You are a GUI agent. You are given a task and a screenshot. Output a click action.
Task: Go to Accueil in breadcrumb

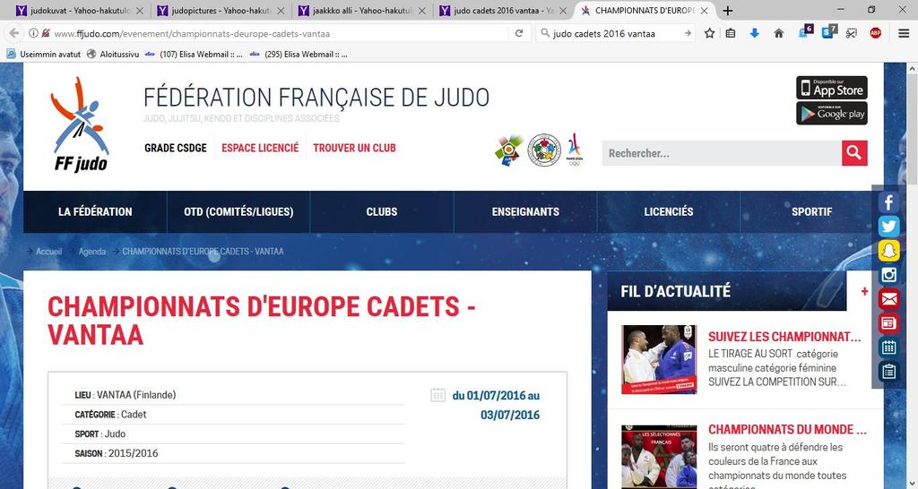(48, 252)
